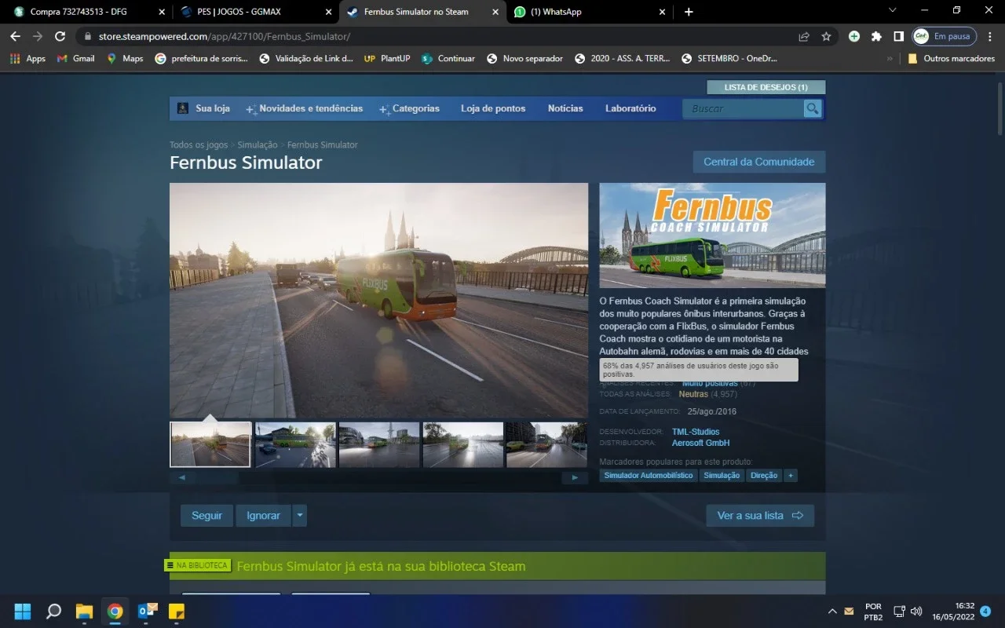Select the second screenshot thumbnail

click(295, 445)
